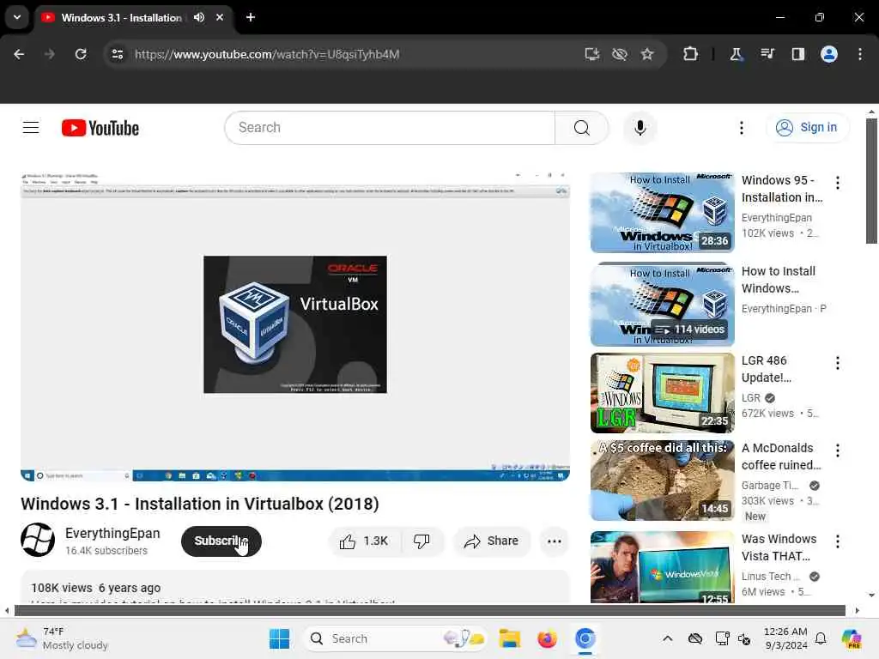Click the vertical page scrollbar
Image resolution: width=879 pixels, height=659 pixels.
click(x=871, y=182)
